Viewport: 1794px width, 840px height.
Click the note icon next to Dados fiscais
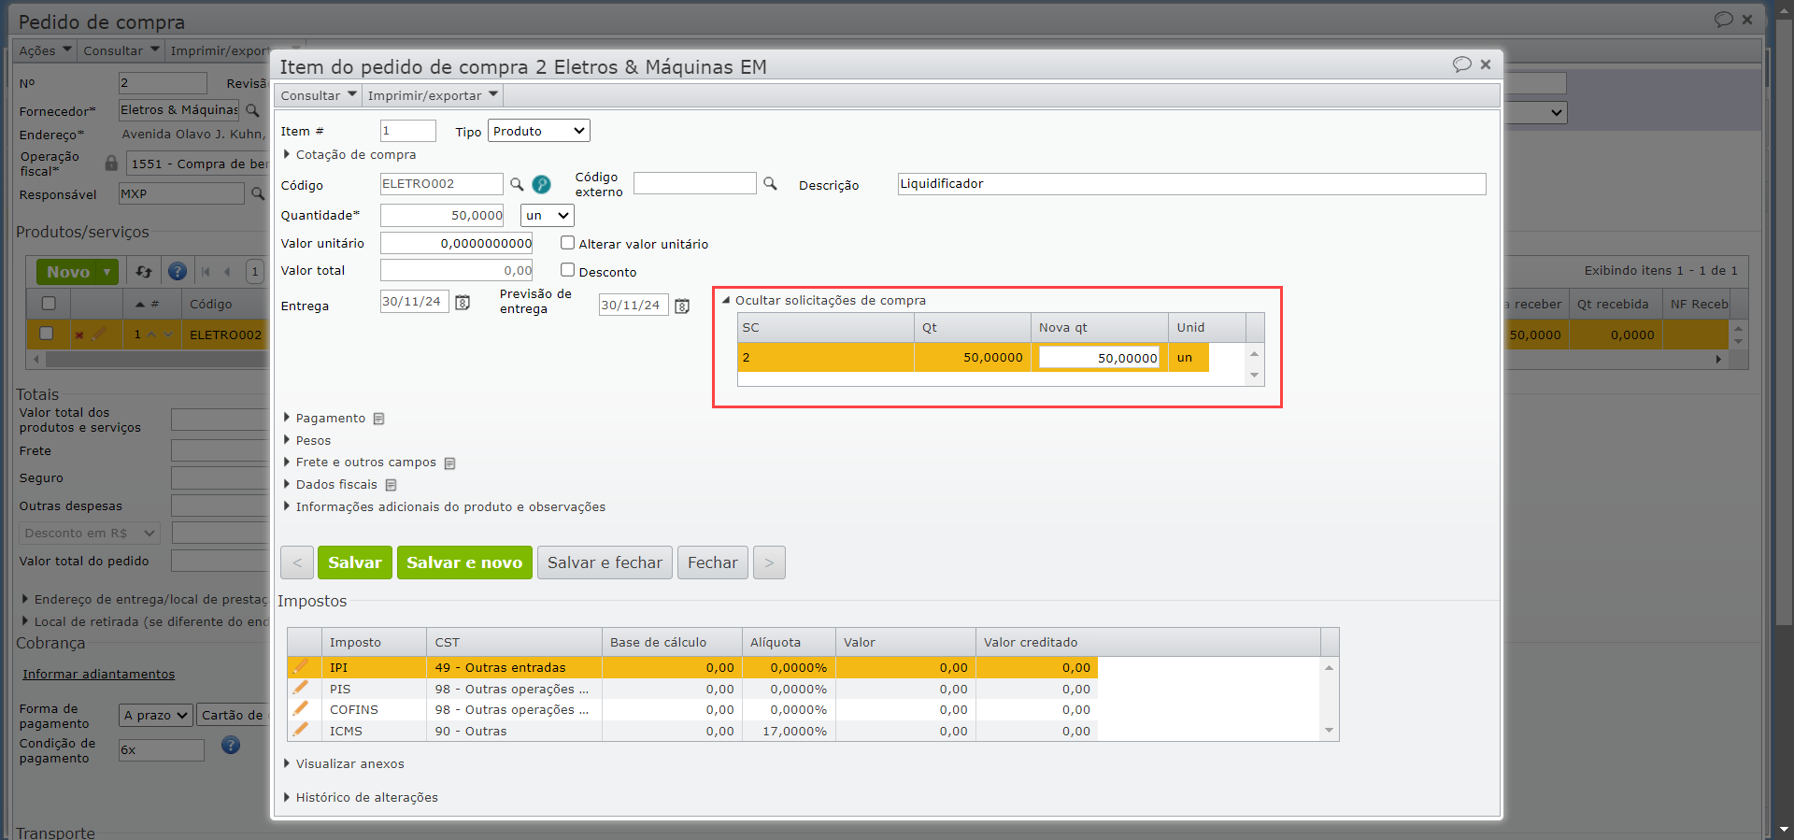(391, 485)
